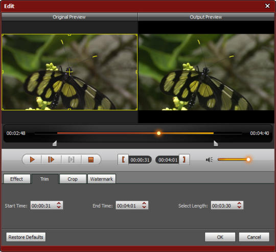Click the Cancel button
276x252 pixels.
tap(254, 237)
